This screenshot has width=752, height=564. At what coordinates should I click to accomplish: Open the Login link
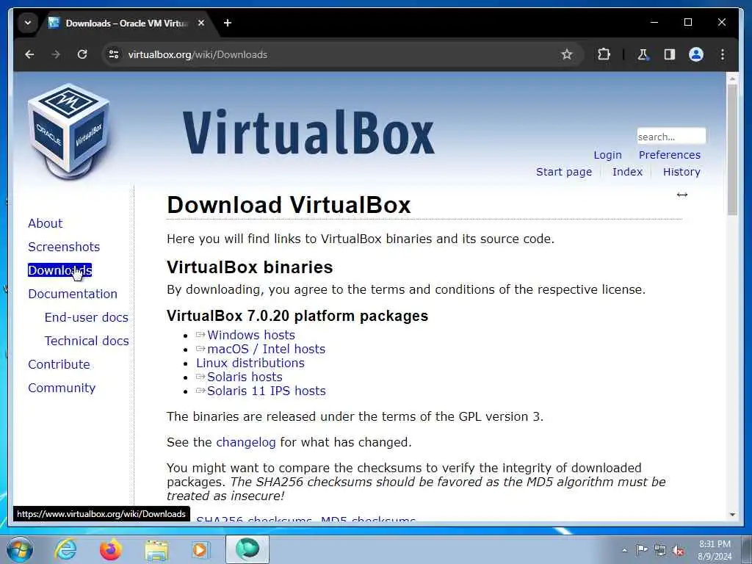click(x=607, y=155)
